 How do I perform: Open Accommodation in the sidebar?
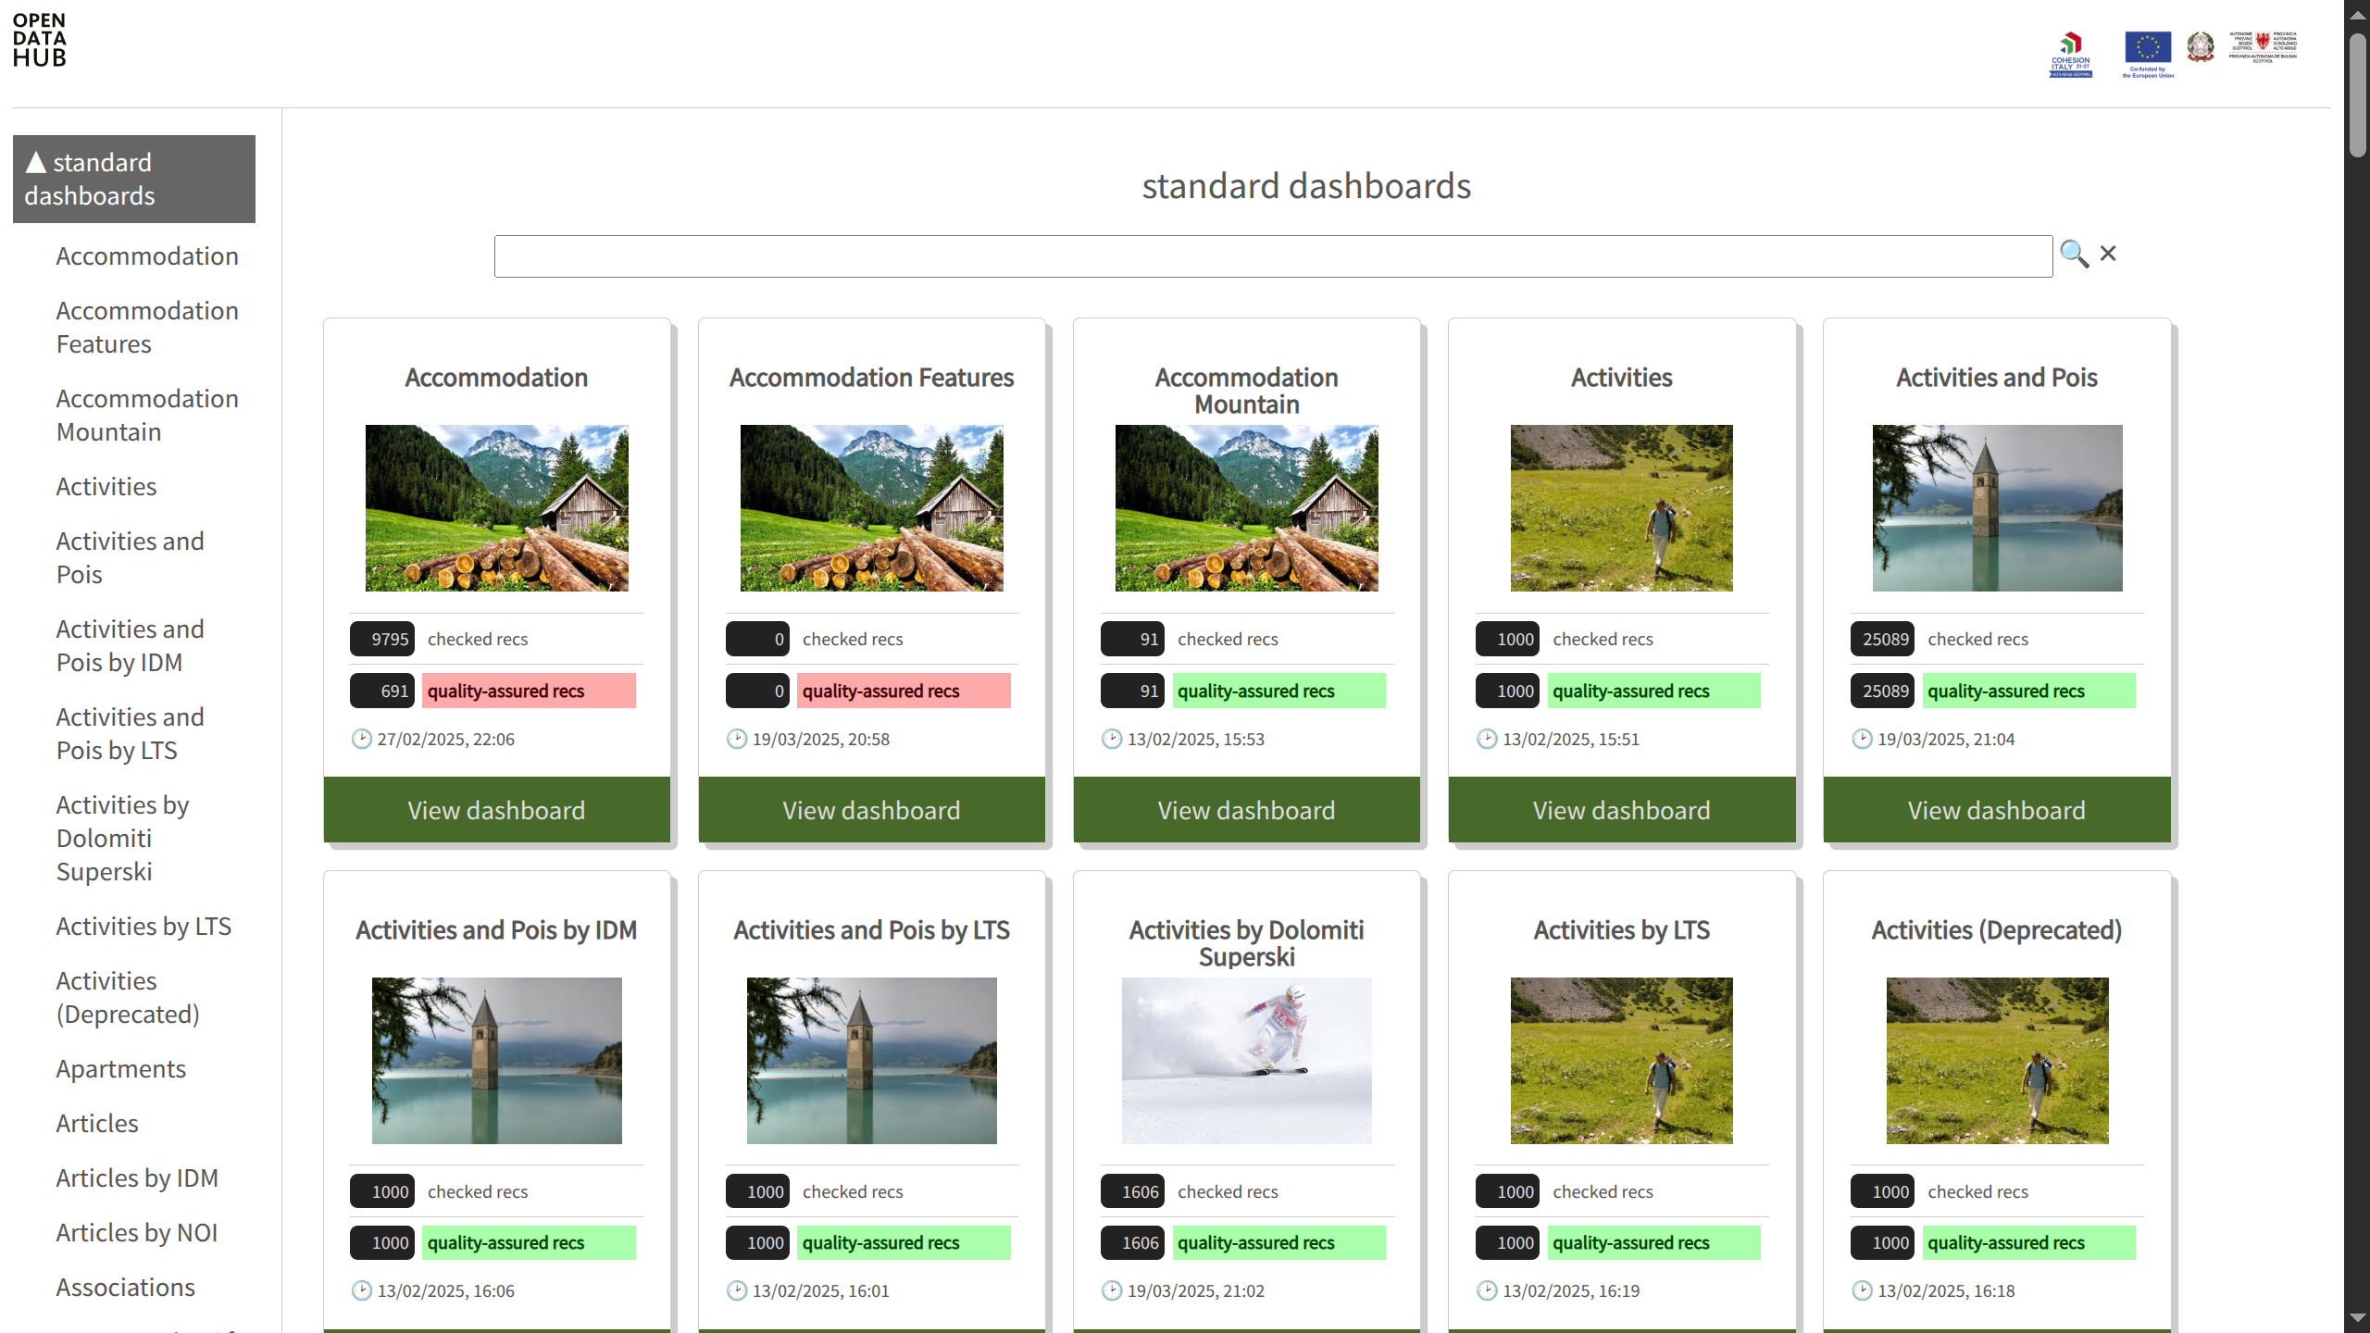pos(146,255)
